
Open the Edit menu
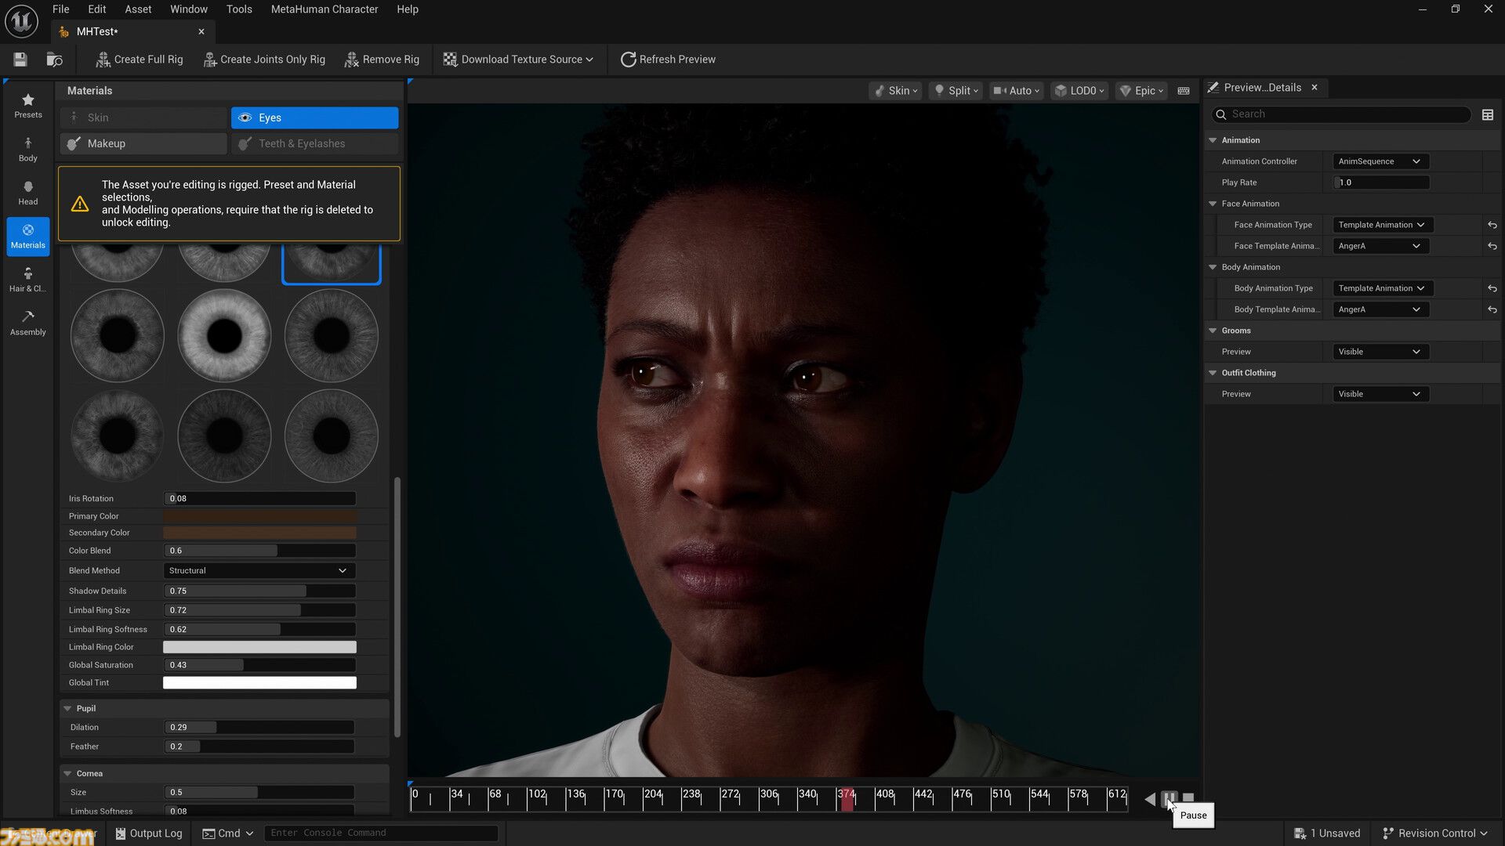[x=97, y=9]
